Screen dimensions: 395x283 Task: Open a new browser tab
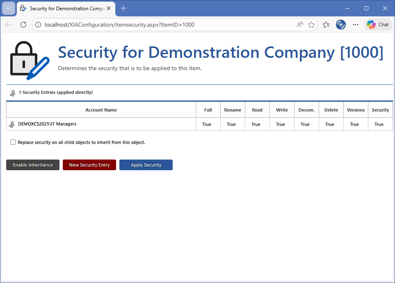pos(123,8)
